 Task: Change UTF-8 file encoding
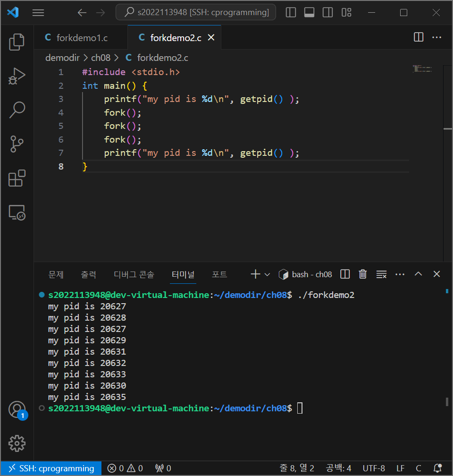click(374, 468)
